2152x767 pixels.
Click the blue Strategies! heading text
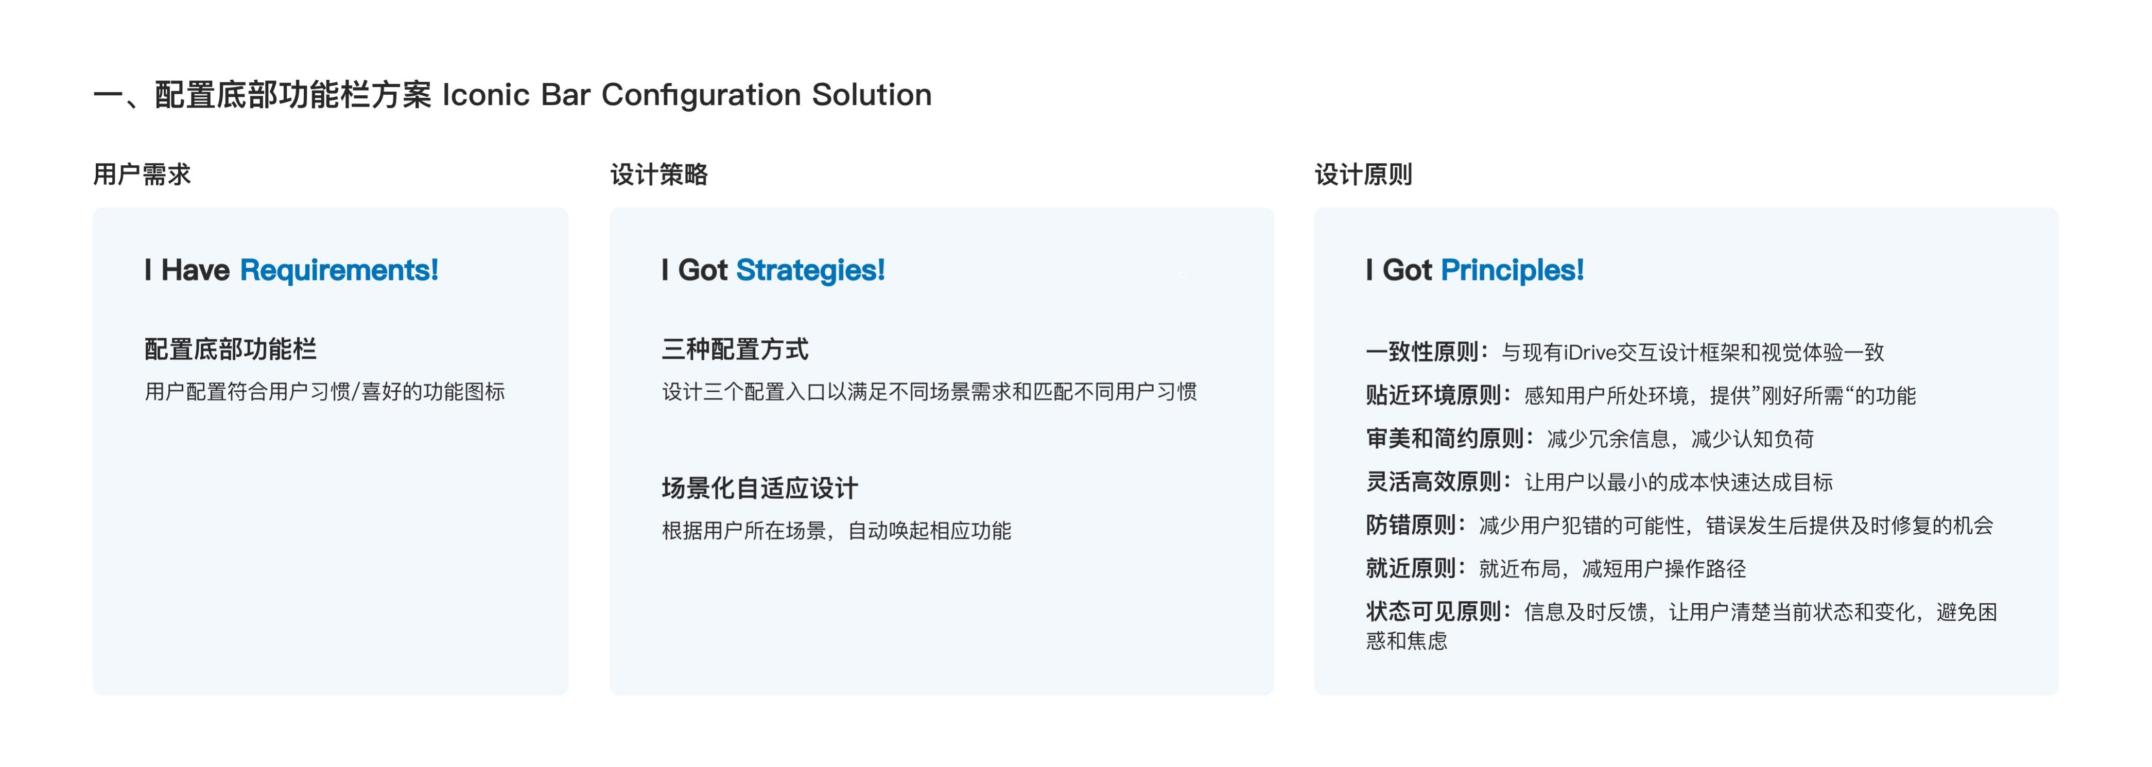[x=810, y=270]
